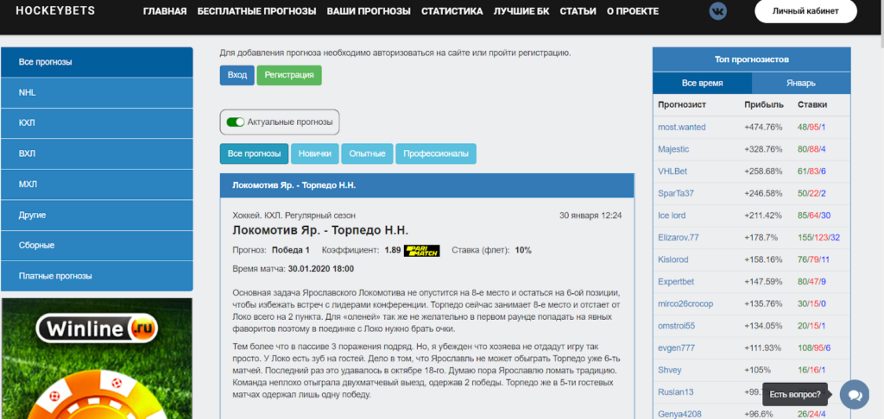Select Сборные in left sidebar
The width and height of the screenshot is (884, 419).
pyautogui.click(x=97, y=246)
